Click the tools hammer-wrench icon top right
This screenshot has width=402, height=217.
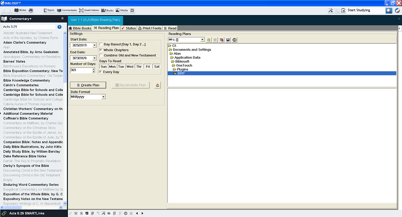(331, 10)
